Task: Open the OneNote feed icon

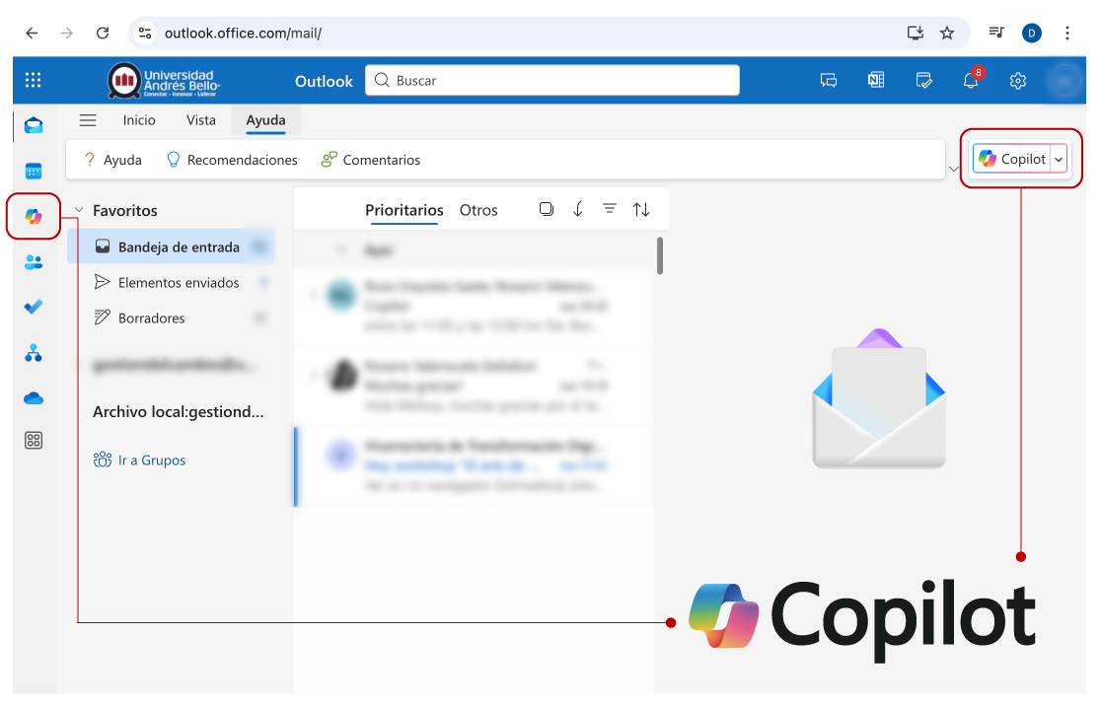Action: [x=876, y=81]
